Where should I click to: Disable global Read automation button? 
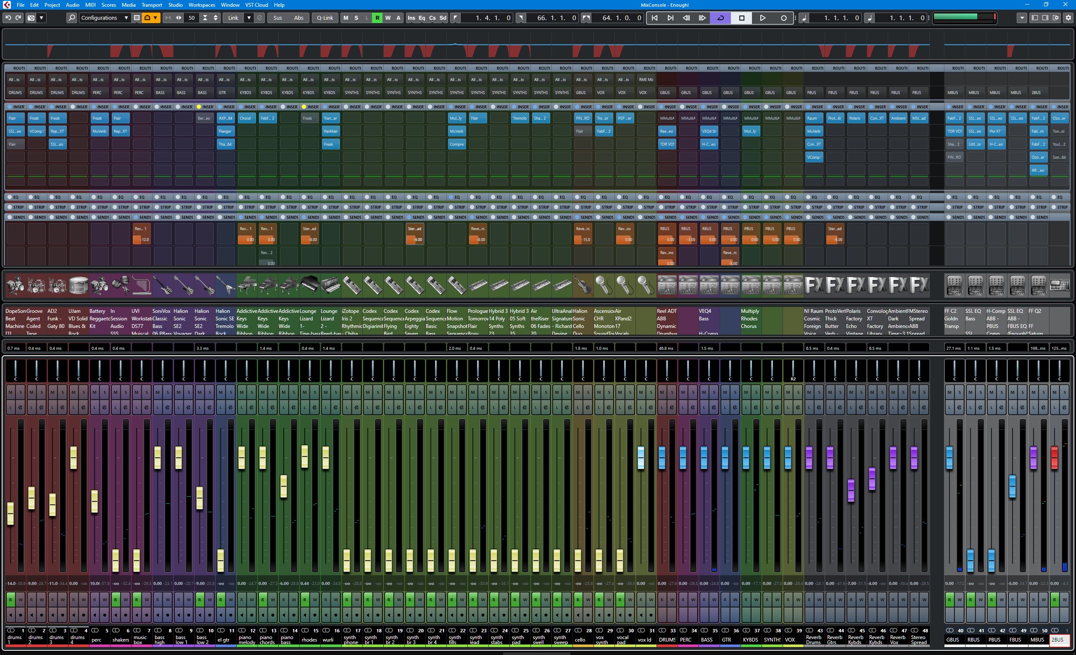[377, 18]
